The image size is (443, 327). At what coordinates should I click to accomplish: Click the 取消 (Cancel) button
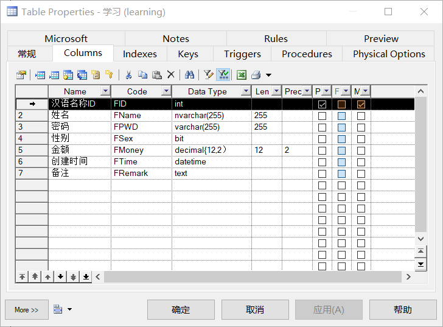tap(255, 310)
